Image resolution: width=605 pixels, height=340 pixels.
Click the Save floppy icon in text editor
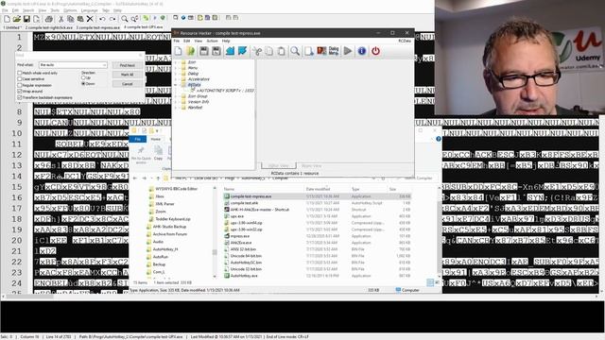[26, 19]
